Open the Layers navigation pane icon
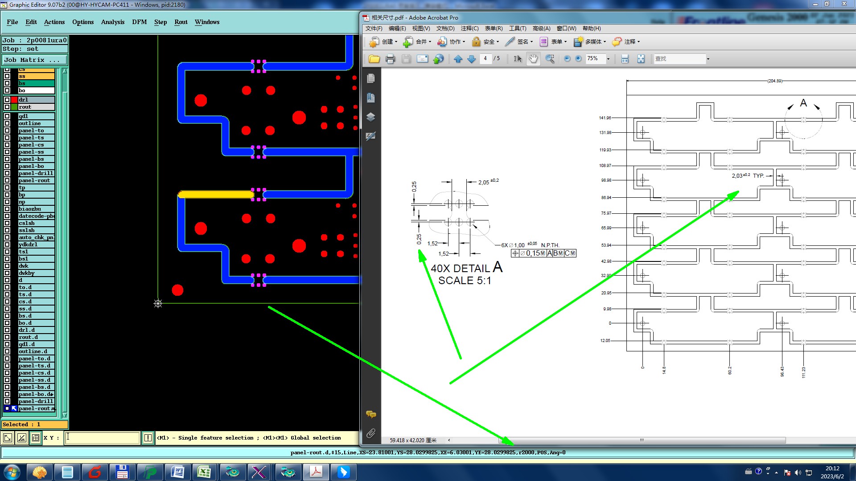This screenshot has height=481, width=856. click(x=370, y=117)
